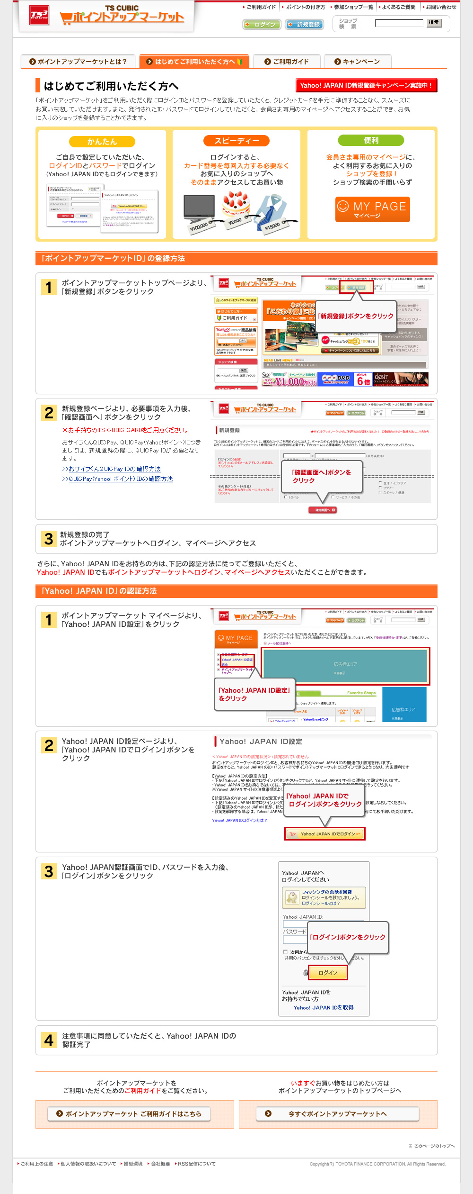Viewport: 473px width, 1194px height.
Task: Select the はじめてご利用いただく方へ tab
Action: click(x=194, y=62)
